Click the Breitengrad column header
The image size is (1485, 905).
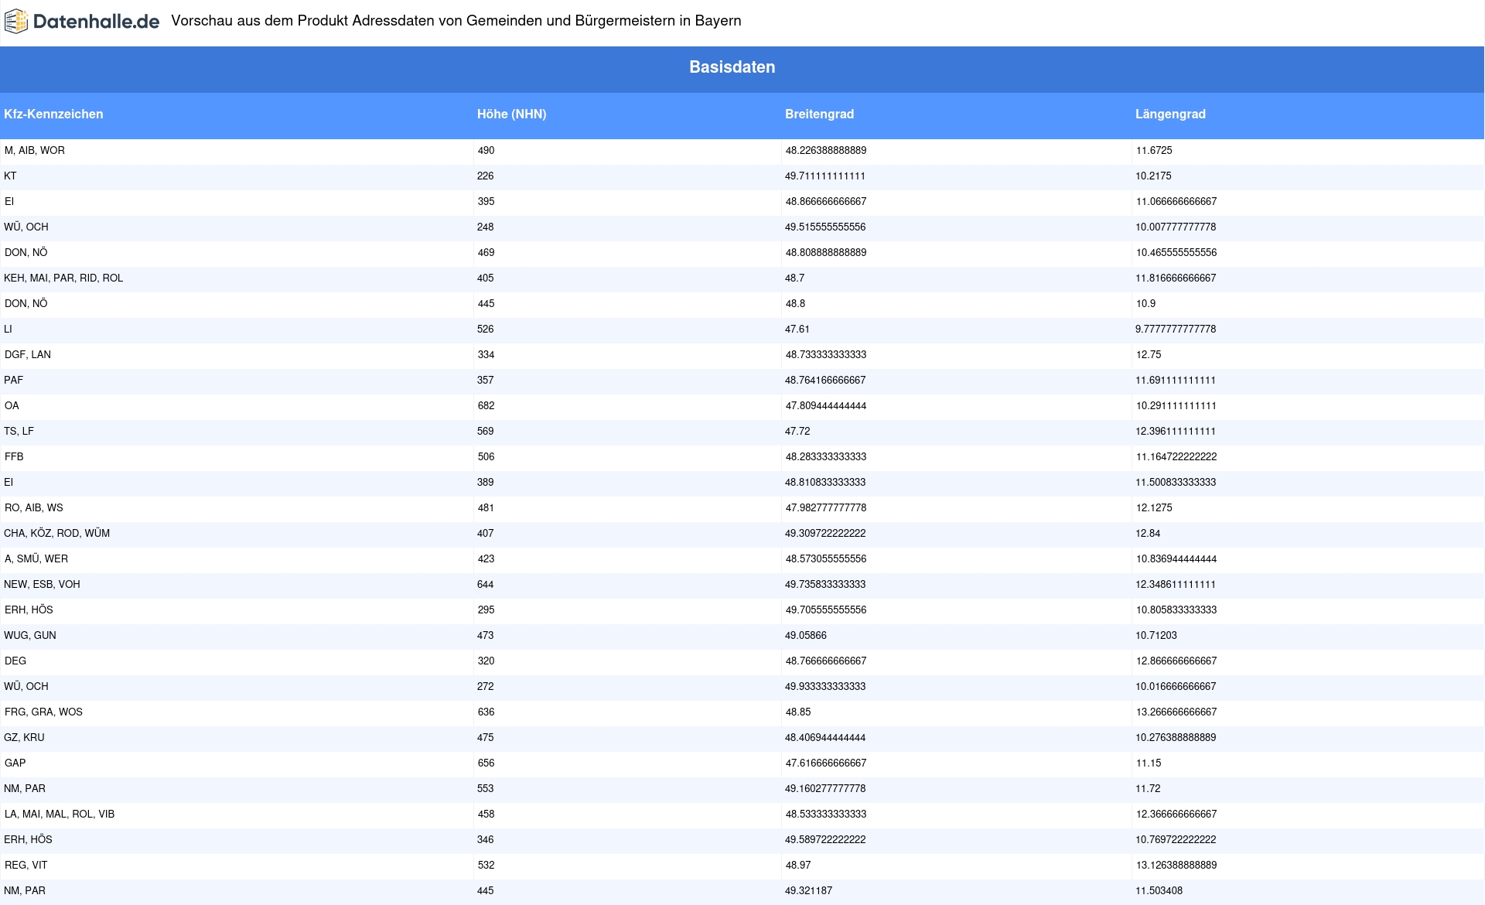pyautogui.click(x=819, y=114)
